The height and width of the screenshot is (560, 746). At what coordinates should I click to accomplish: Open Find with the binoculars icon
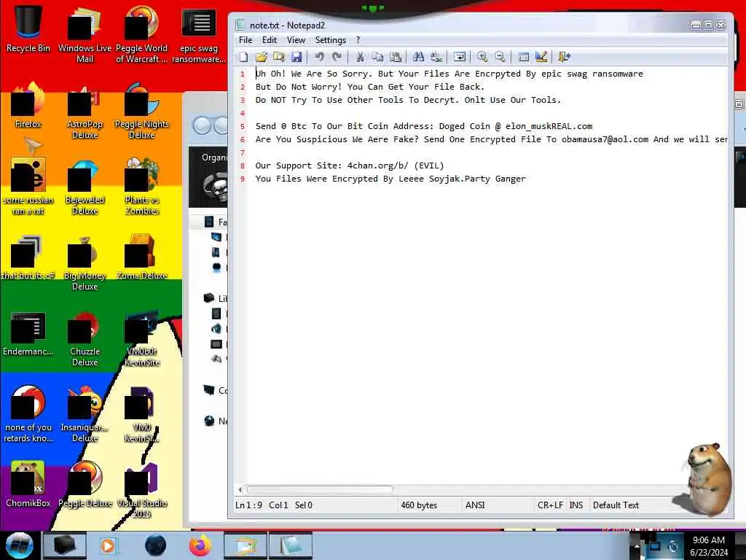419,57
